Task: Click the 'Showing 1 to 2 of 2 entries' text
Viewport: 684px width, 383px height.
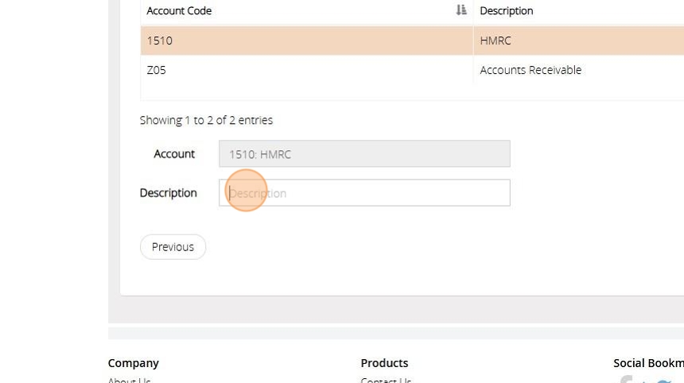Action: click(206, 120)
